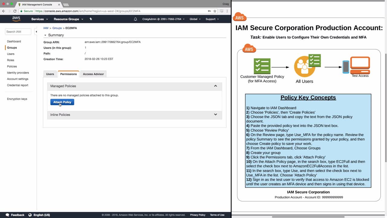
Task: Open the Support dropdown menu
Action: tap(212, 19)
